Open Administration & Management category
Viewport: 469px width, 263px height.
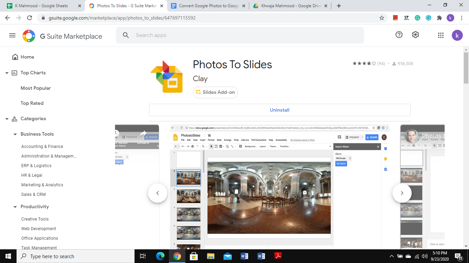coord(49,156)
